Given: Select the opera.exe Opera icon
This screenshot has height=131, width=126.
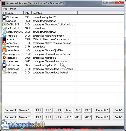Looking at the screenshot, I should pos(4,58).
